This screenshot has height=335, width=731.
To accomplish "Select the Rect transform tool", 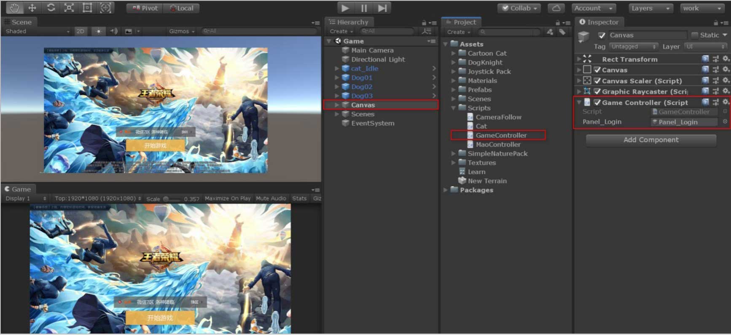I will pyautogui.click(x=87, y=8).
